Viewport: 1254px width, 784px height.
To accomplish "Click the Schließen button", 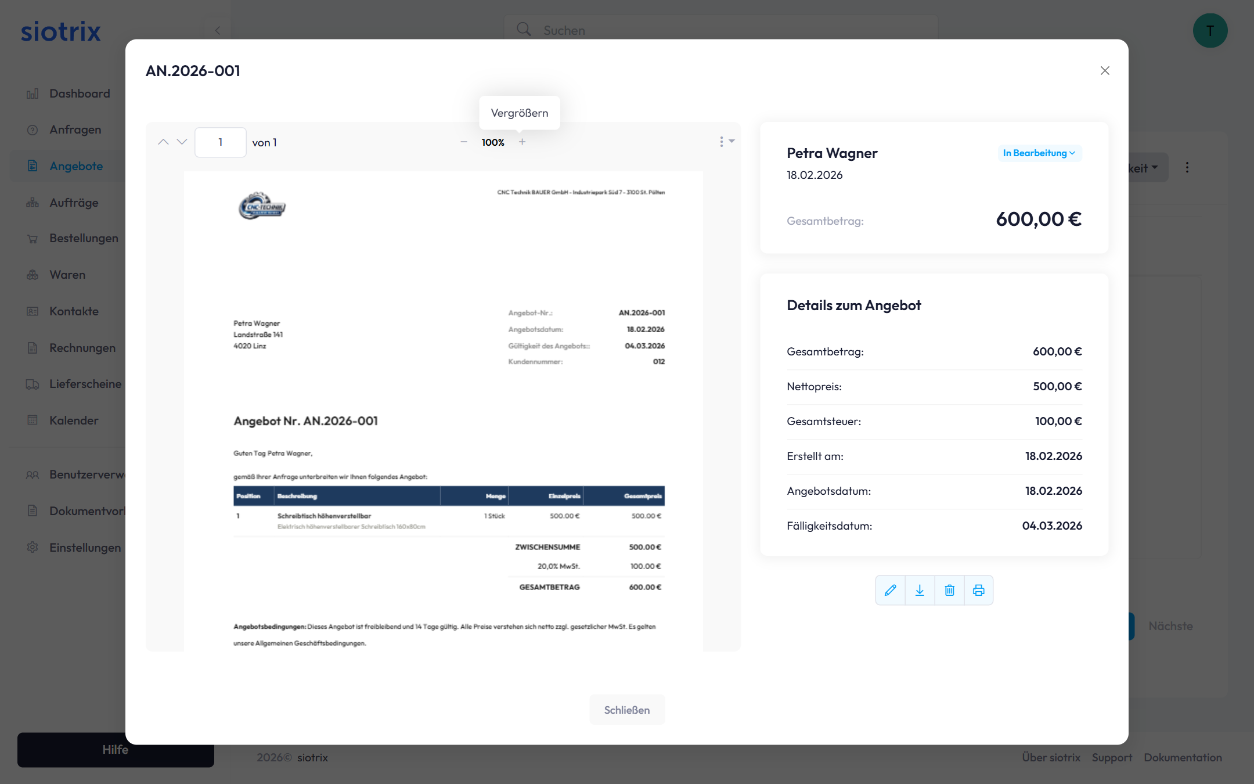I will tap(626, 710).
